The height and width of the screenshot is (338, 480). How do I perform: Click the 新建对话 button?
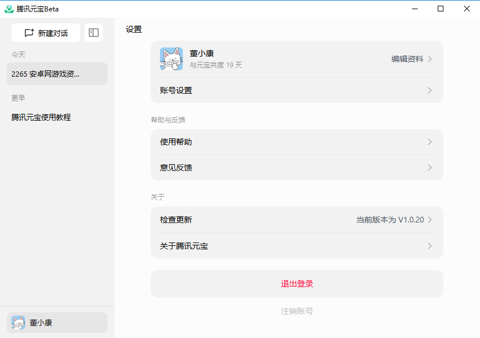click(46, 33)
